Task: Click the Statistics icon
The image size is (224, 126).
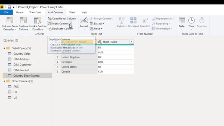Action: 121,20
